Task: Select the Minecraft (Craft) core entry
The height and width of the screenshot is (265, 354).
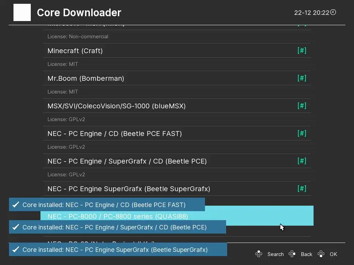Action: click(x=75, y=51)
